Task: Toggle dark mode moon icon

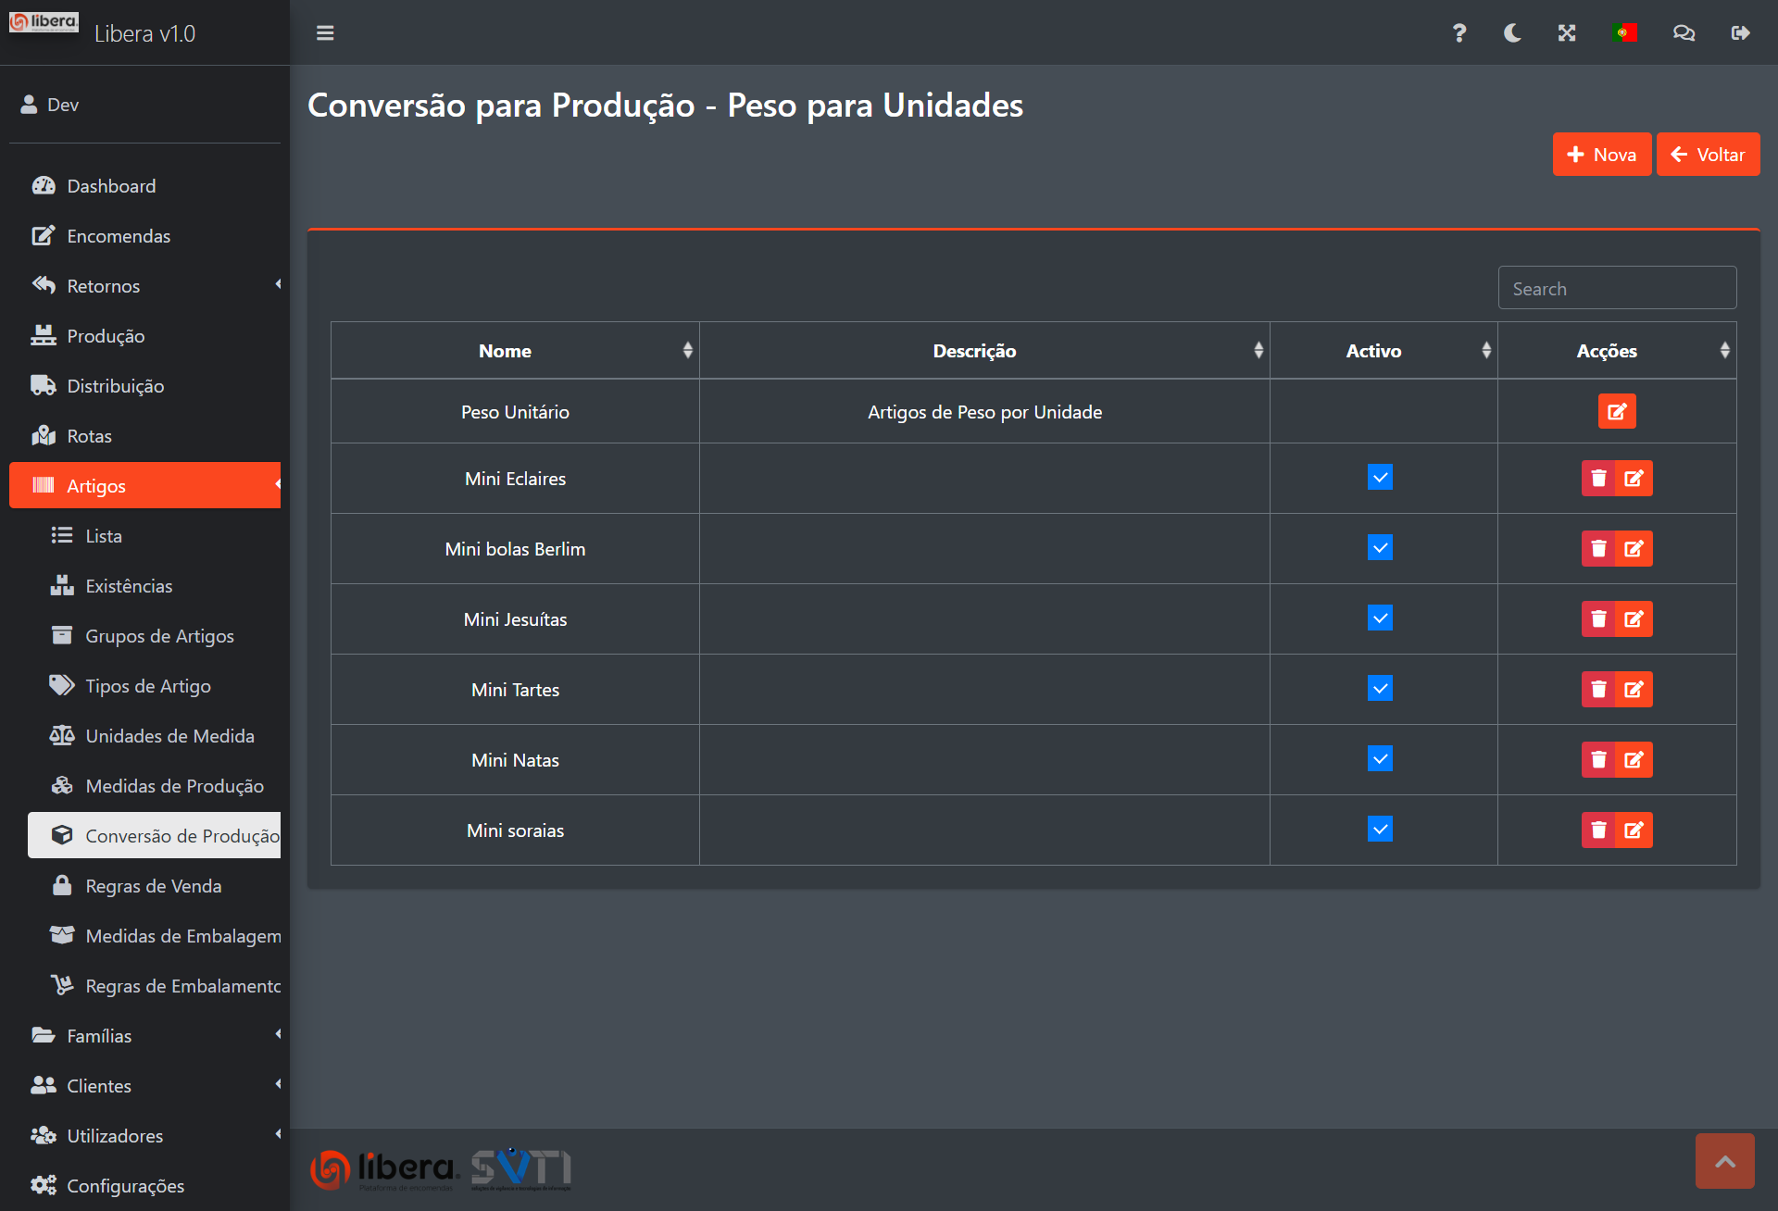Action: click(1512, 33)
